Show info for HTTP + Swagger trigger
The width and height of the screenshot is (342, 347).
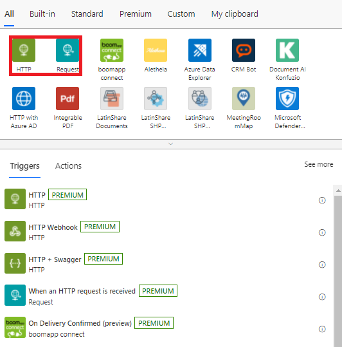[322, 265]
